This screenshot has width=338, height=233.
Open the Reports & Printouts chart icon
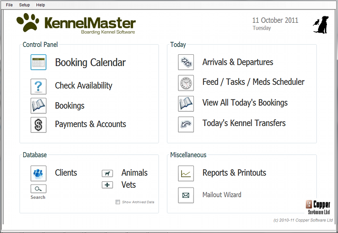[186, 173]
